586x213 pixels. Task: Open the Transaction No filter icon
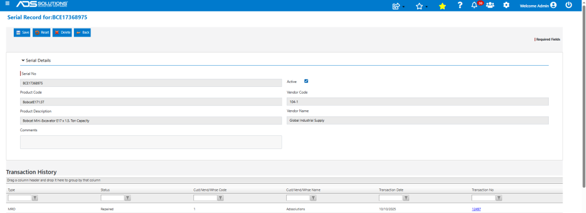click(x=499, y=198)
